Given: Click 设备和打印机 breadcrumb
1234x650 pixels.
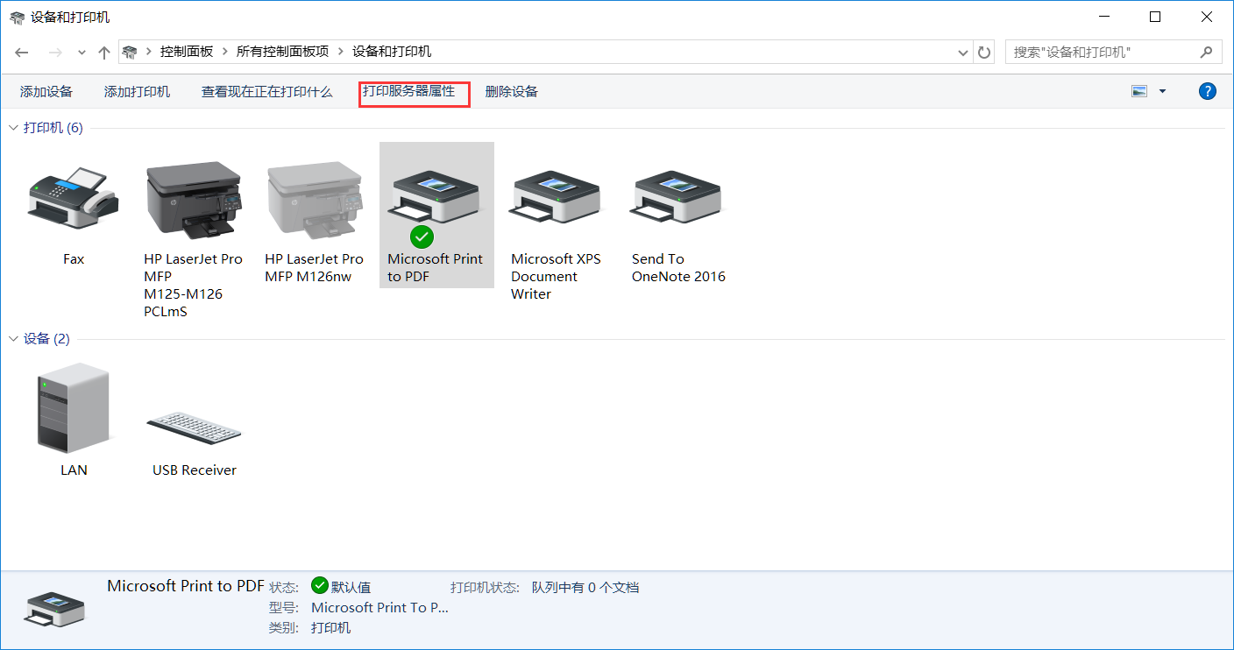Looking at the screenshot, I should tap(392, 52).
